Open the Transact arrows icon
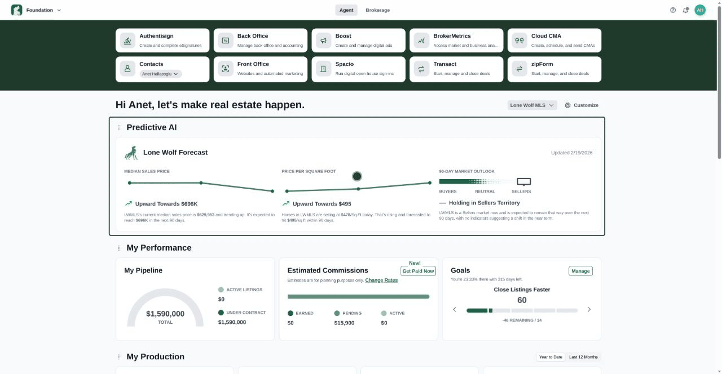Screen dimensions: 722x374 tap(421, 69)
